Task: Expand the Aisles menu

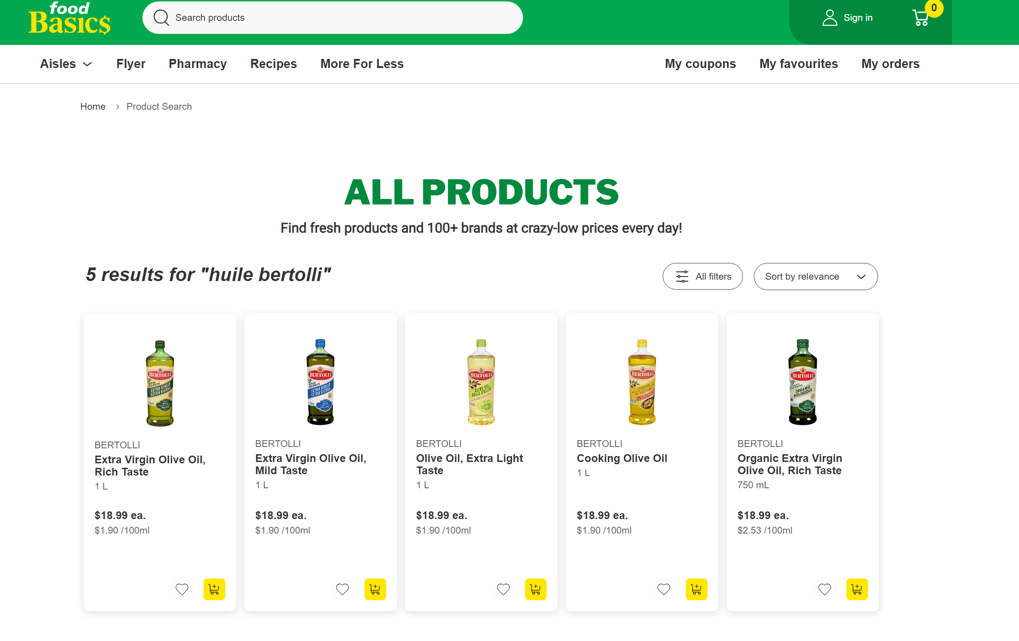Action: (x=66, y=64)
